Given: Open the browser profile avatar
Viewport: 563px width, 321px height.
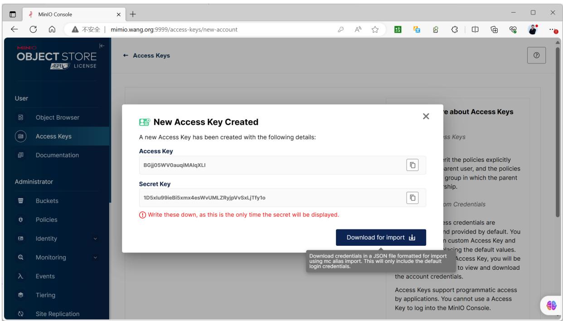Looking at the screenshot, I should [533, 30].
